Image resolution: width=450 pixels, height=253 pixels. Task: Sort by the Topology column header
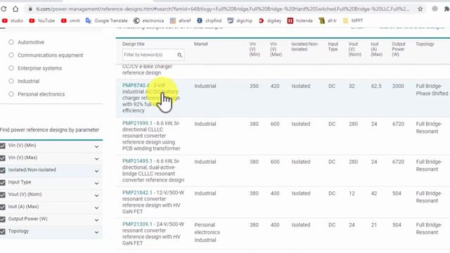tap(425, 44)
